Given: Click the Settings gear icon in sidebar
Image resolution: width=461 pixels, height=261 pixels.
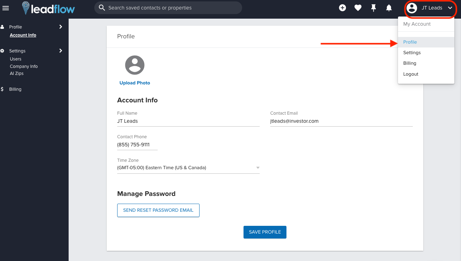Looking at the screenshot, I should (2, 51).
